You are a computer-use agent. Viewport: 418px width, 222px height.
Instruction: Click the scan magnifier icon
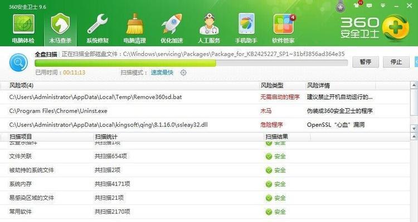tap(18, 63)
